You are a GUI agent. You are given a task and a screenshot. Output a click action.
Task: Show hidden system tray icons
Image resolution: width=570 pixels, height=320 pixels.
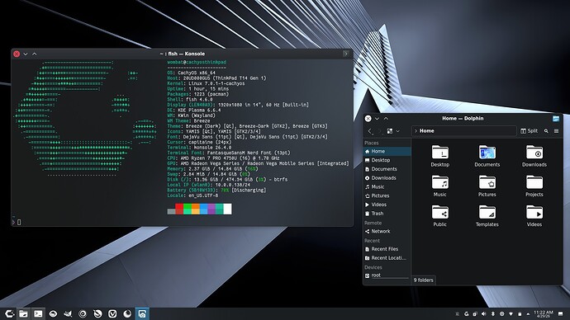click(528, 314)
